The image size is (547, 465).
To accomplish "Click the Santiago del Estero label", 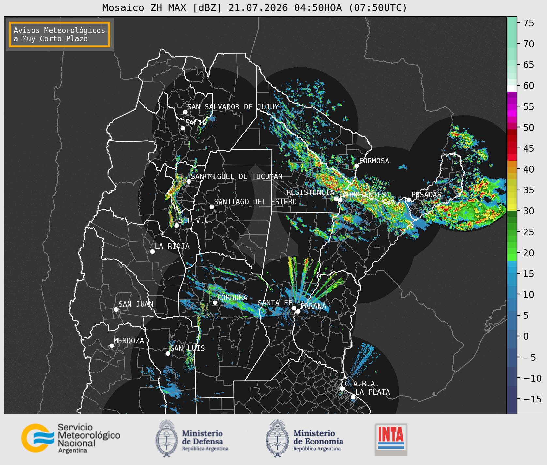I will pos(255,202).
